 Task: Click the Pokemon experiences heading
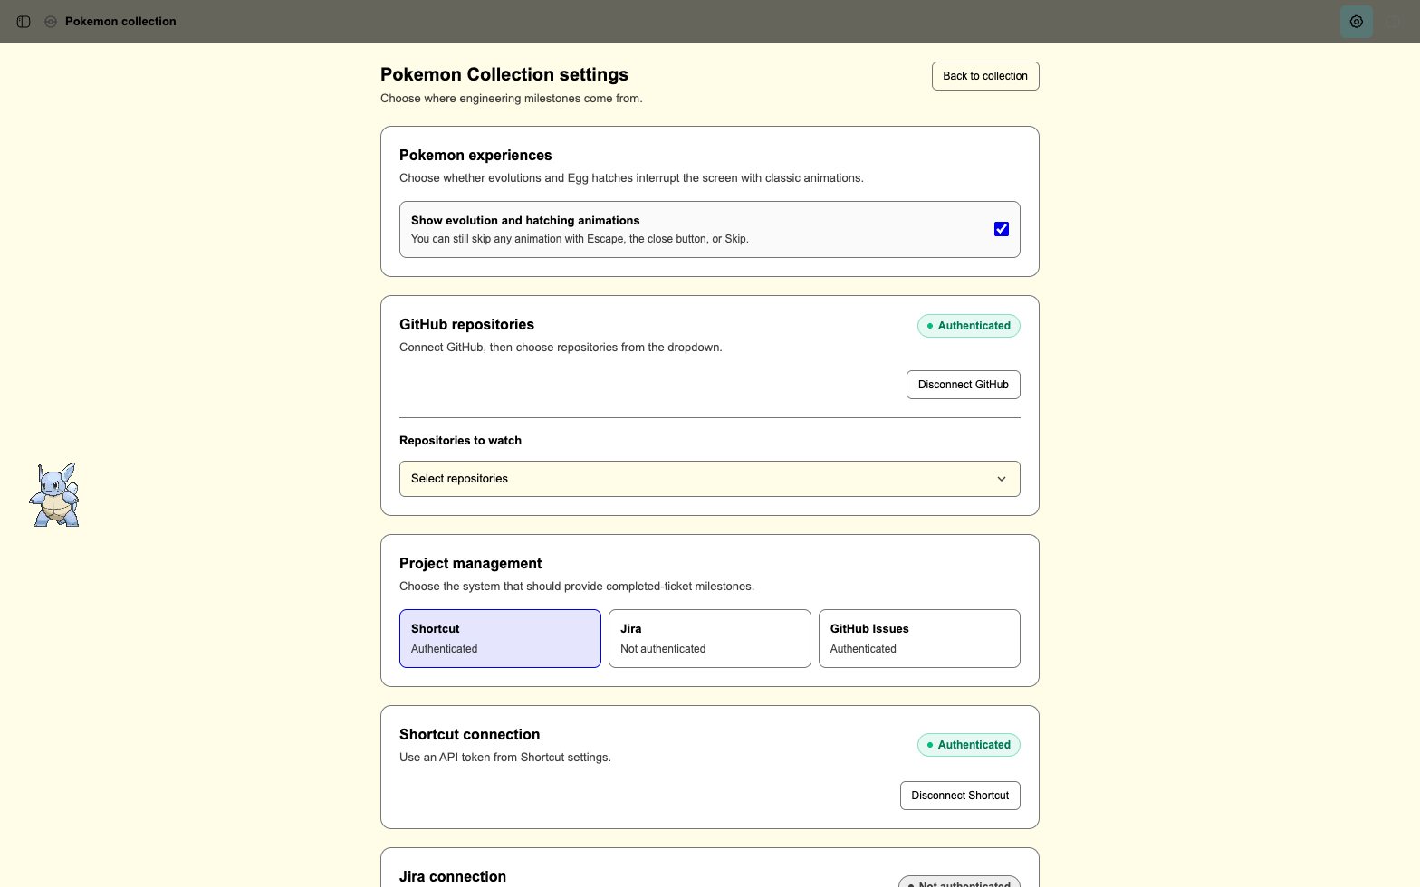coord(475,155)
